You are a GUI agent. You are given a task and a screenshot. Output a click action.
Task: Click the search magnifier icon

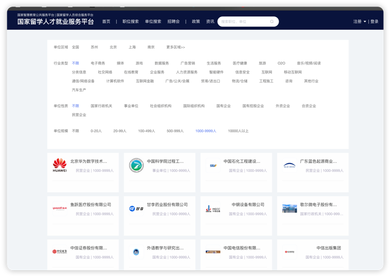272,22
